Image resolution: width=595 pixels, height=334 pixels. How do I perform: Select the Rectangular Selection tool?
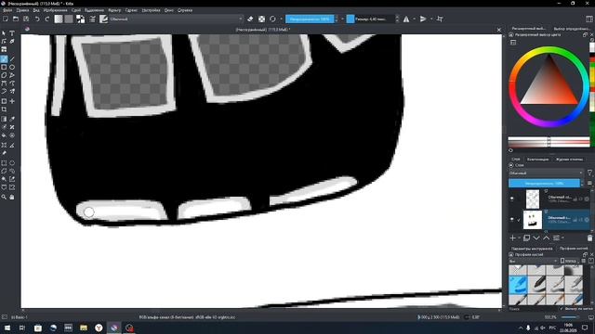4,163
